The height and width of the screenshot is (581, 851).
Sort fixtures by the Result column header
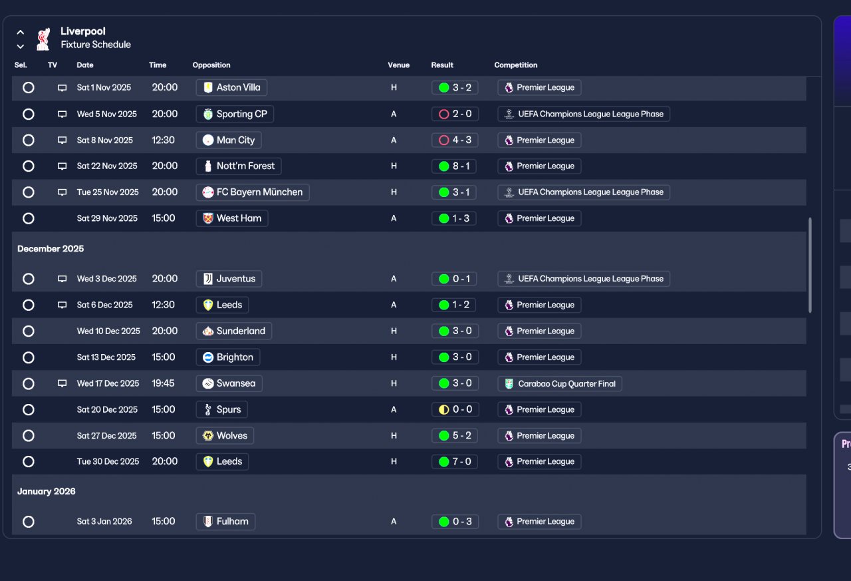tap(442, 65)
